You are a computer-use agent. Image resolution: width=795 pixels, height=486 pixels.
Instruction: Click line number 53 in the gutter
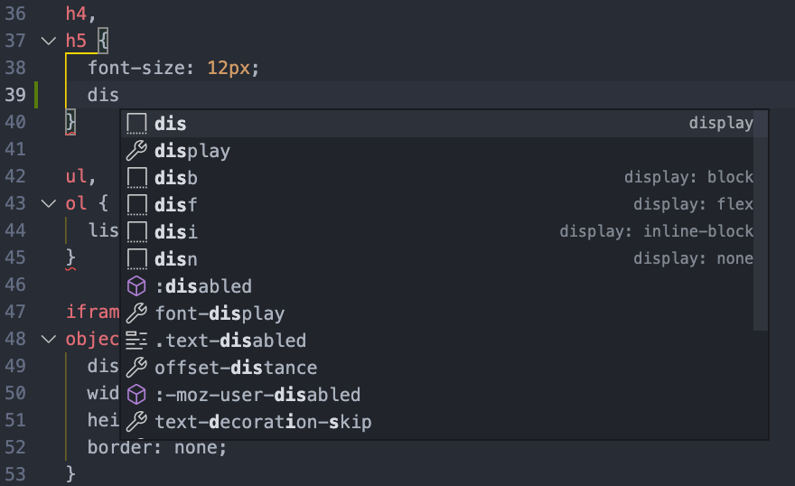point(15,474)
